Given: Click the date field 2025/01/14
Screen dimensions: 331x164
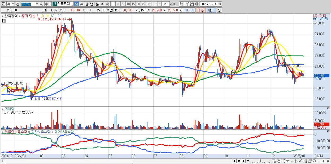Looking at the screenshot, I should [208, 4].
